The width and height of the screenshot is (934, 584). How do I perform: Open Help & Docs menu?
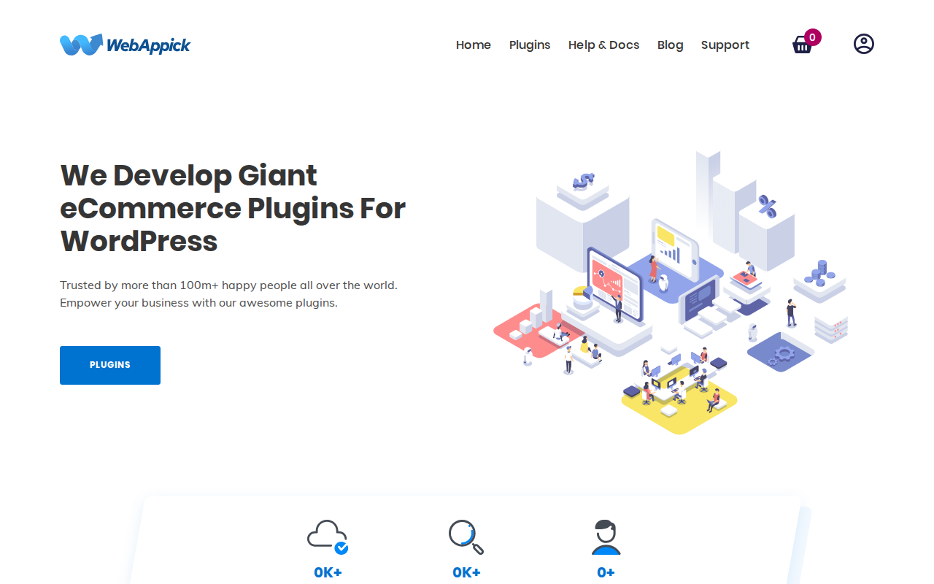[604, 45]
